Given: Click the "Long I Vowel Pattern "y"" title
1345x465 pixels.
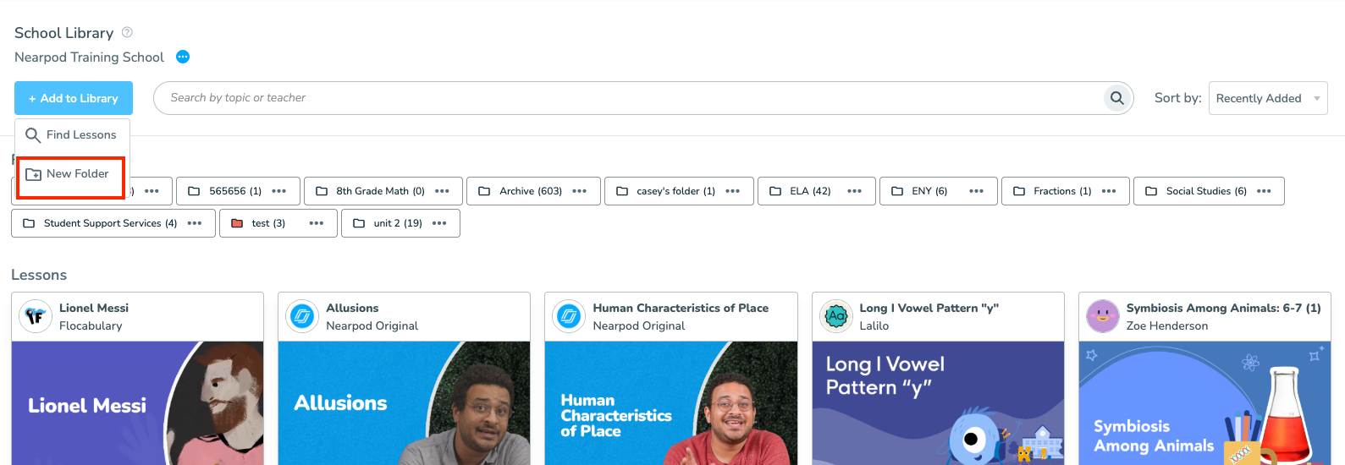Looking at the screenshot, I should (x=929, y=308).
